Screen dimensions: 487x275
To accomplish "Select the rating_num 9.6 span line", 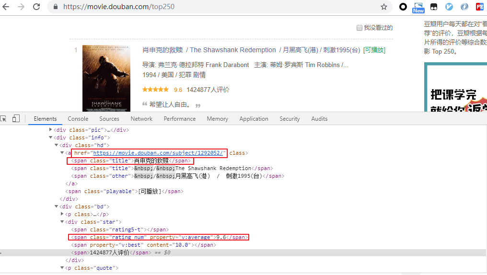I will coord(159,237).
